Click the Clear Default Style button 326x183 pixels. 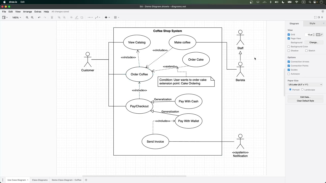coord(305,101)
